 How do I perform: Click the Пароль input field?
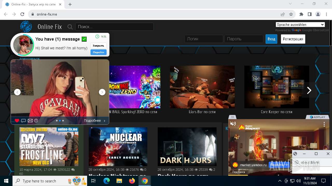point(244,39)
